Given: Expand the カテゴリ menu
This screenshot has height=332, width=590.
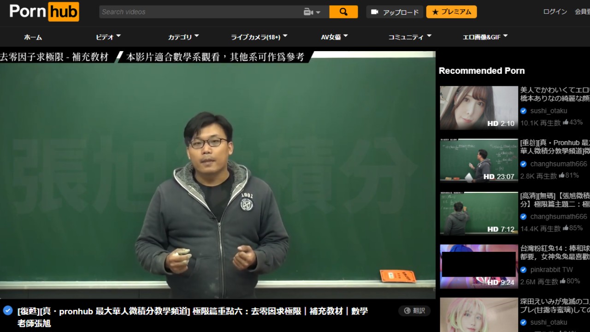Looking at the screenshot, I should pos(183,37).
